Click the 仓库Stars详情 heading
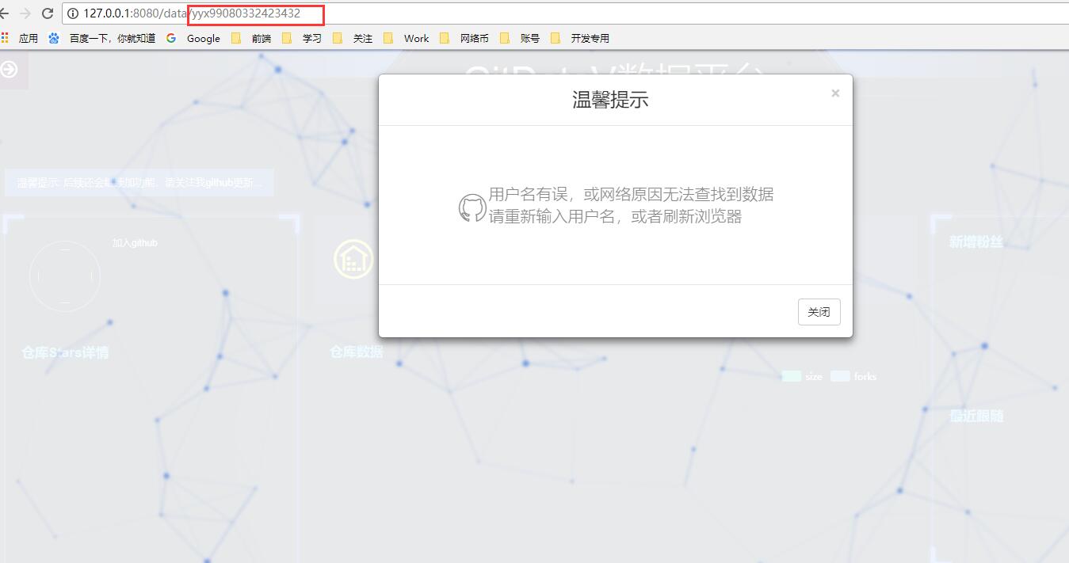Image resolution: width=1069 pixels, height=563 pixels. point(65,352)
